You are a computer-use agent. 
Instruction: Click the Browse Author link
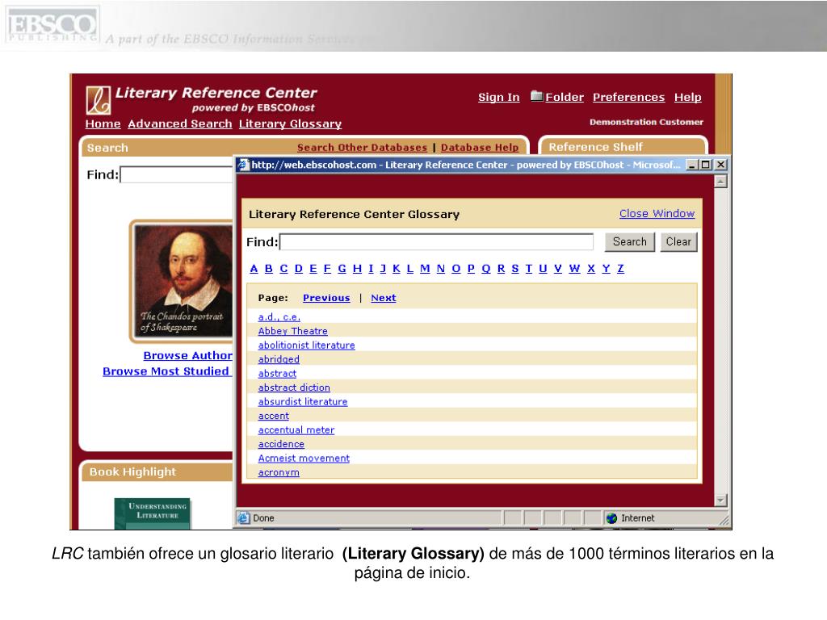(x=187, y=356)
